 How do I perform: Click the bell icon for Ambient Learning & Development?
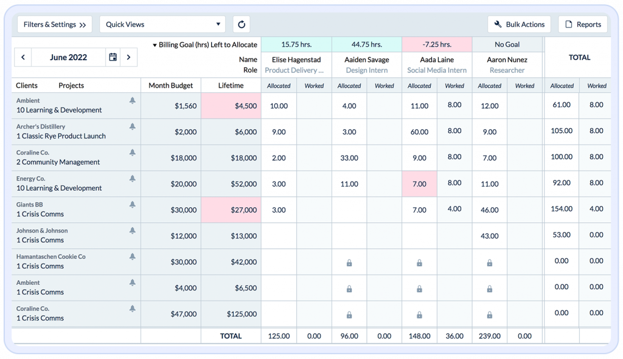point(131,100)
